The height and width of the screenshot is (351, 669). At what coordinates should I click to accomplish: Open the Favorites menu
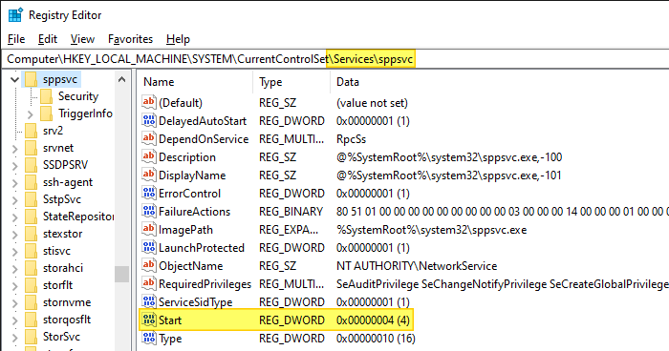[130, 39]
